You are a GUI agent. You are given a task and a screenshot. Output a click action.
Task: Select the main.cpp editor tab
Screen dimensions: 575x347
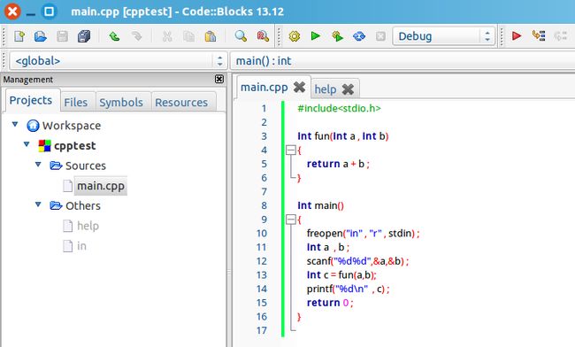264,88
